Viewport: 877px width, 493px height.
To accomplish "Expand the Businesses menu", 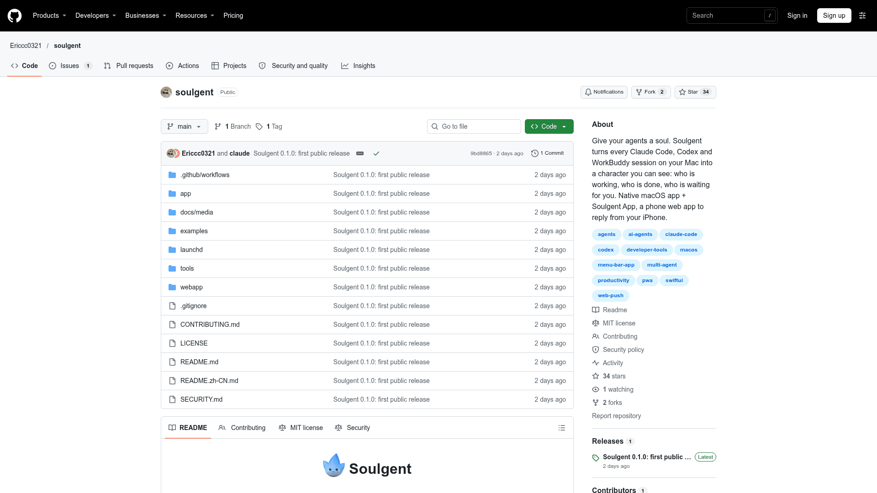I will tap(146, 16).
